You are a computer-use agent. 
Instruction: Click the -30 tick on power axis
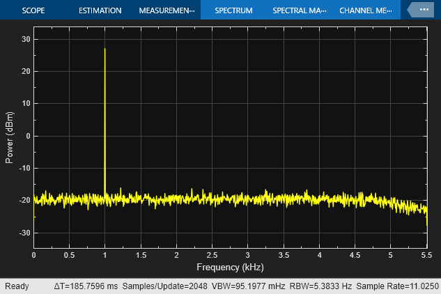[23, 233]
